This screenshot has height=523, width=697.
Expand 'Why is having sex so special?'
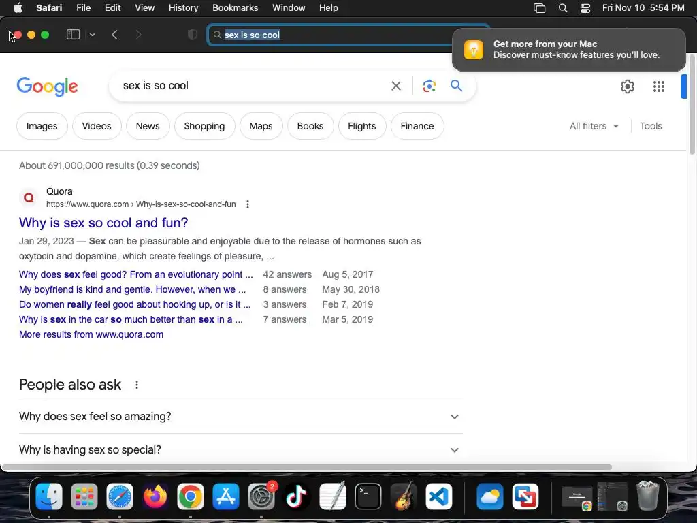(x=240, y=449)
